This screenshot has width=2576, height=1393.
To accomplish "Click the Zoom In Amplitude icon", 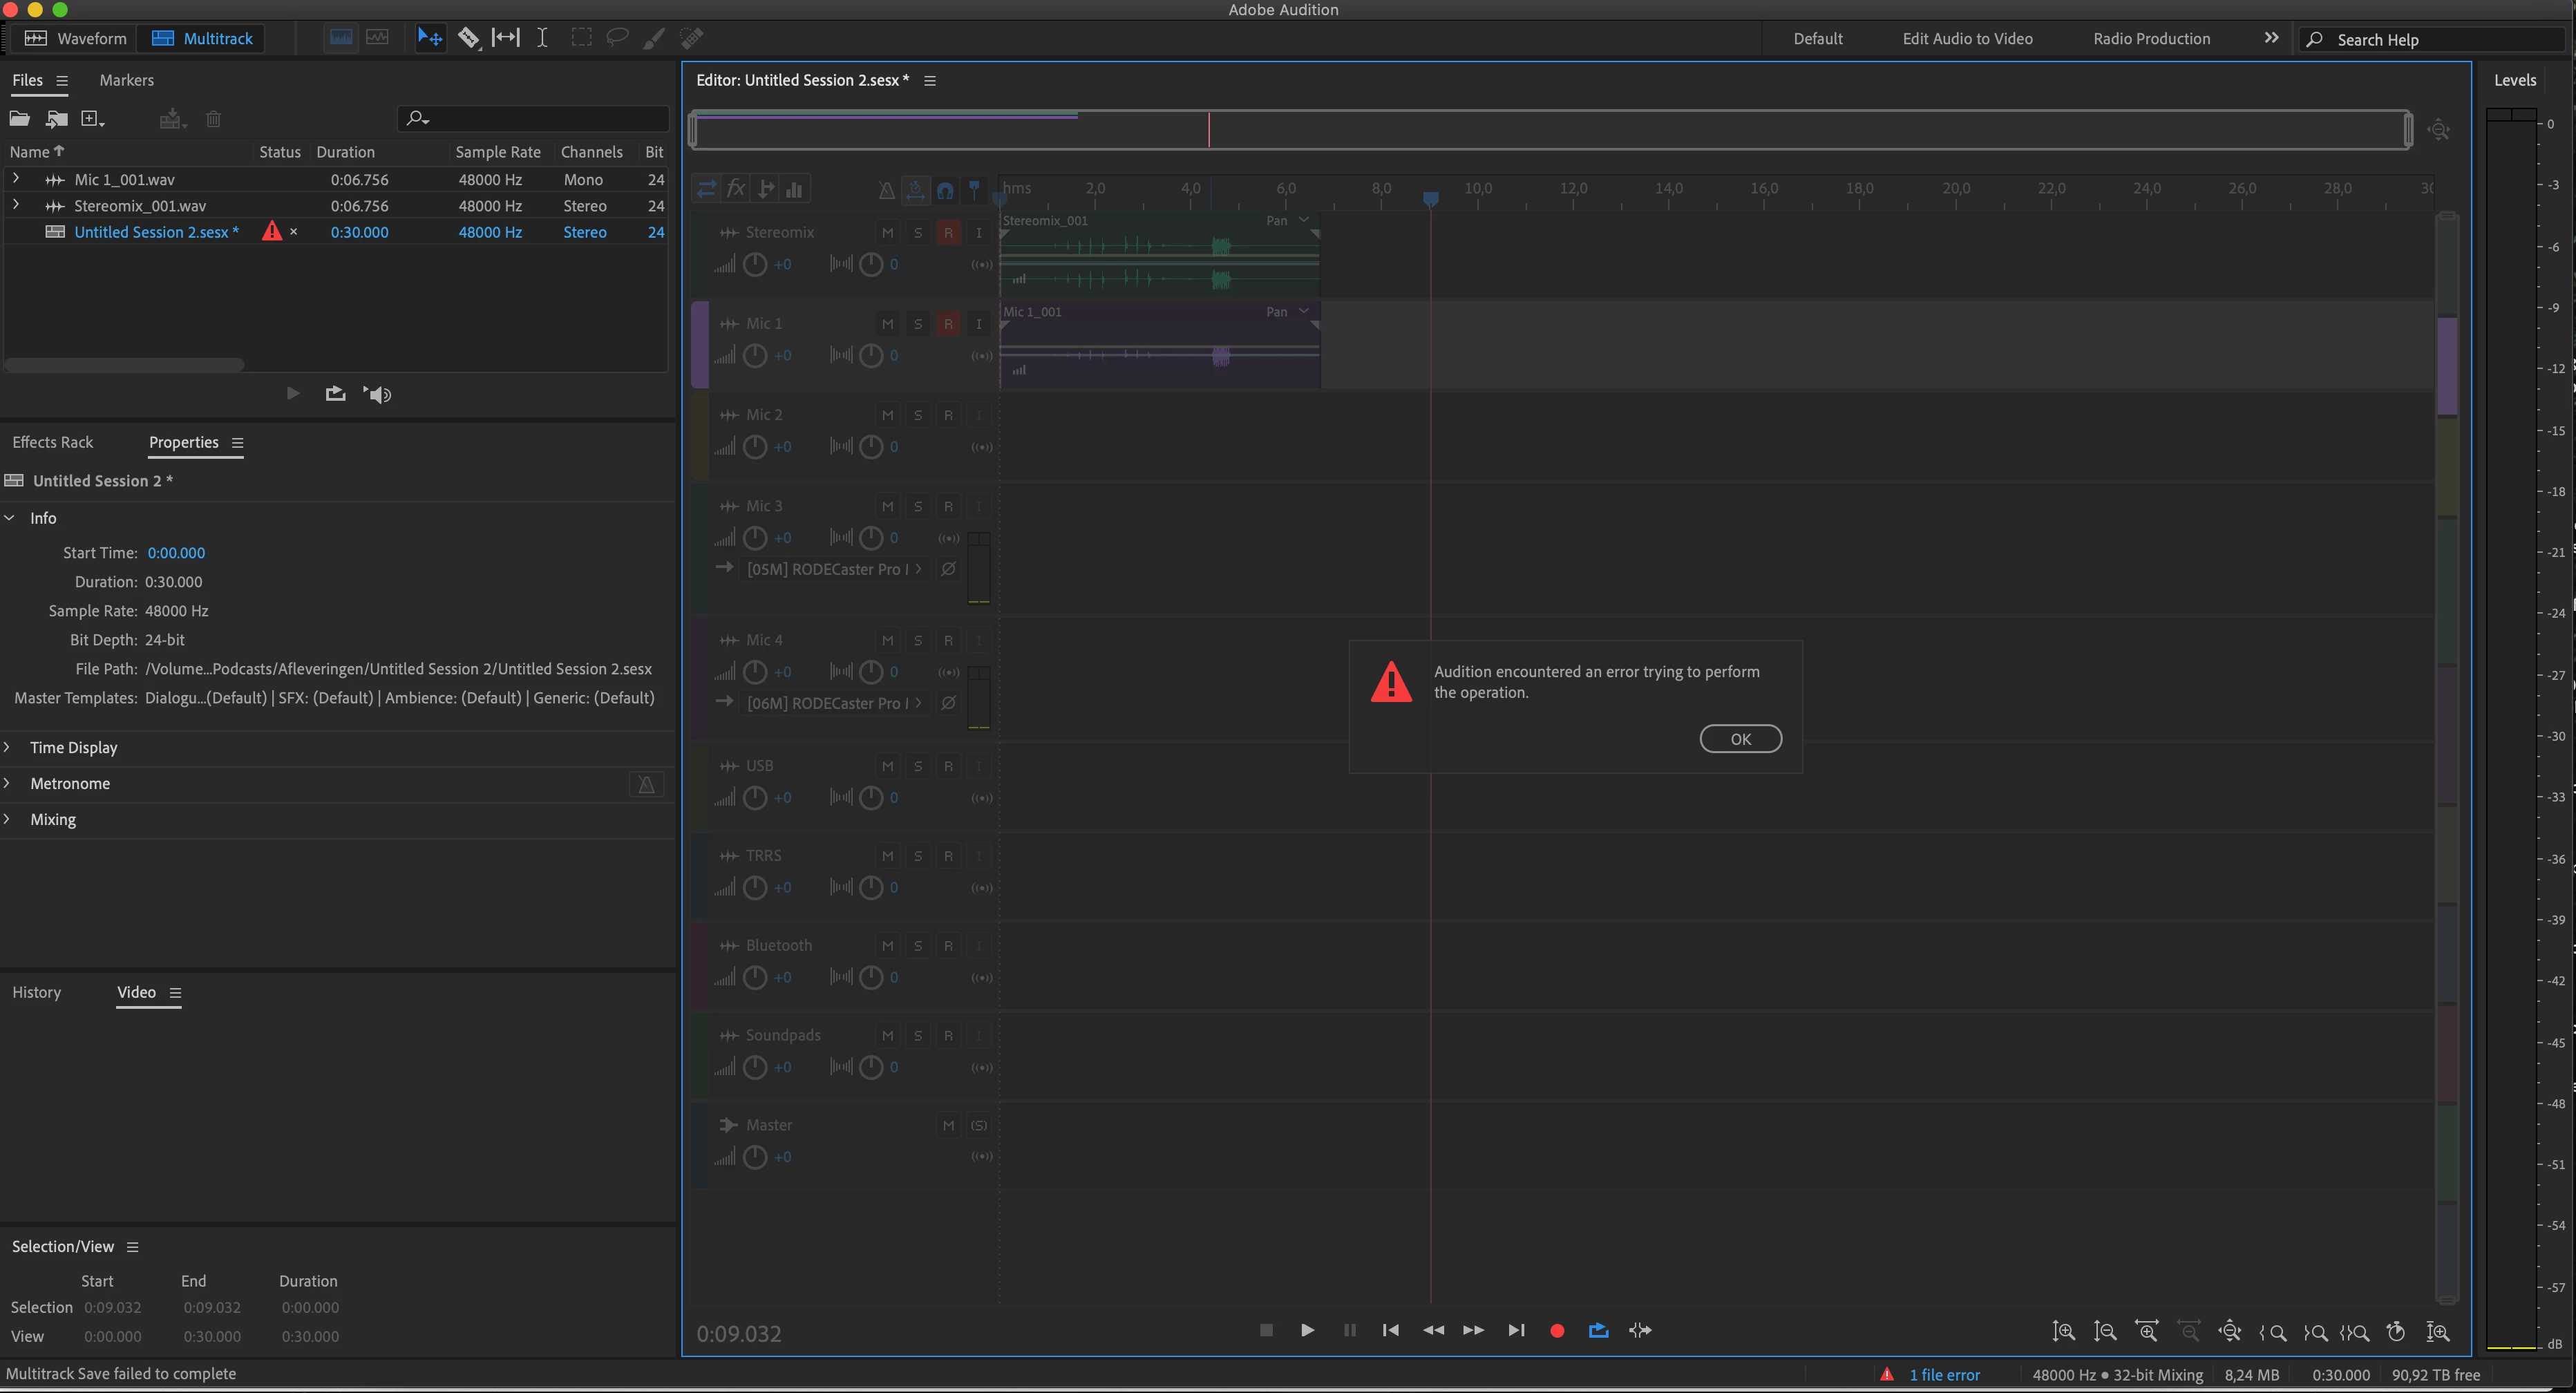I will point(2063,1332).
